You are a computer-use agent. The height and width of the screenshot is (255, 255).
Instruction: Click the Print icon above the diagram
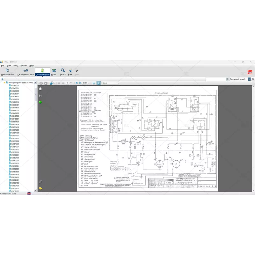pos(41,83)
